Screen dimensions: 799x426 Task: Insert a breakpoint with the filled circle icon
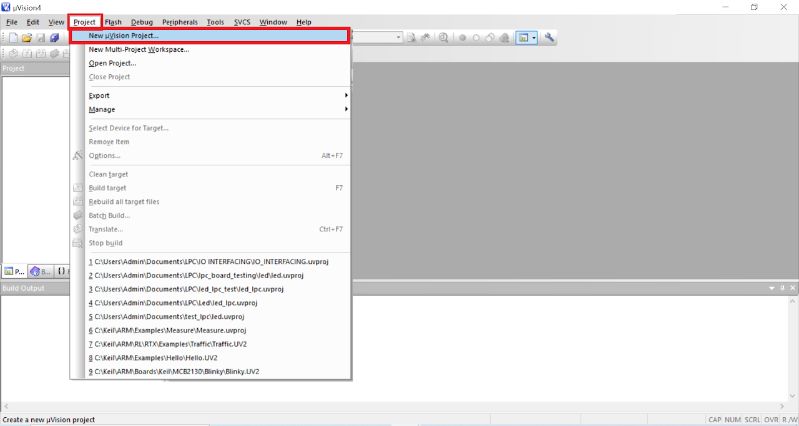462,37
